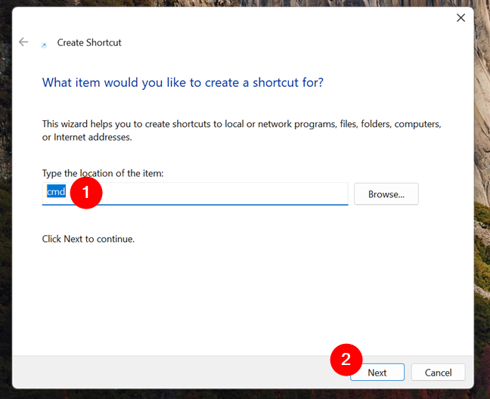Screen dimensions: 490x399
Task: Cancel the shortcut wizard
Action: (x=438, y=372)
